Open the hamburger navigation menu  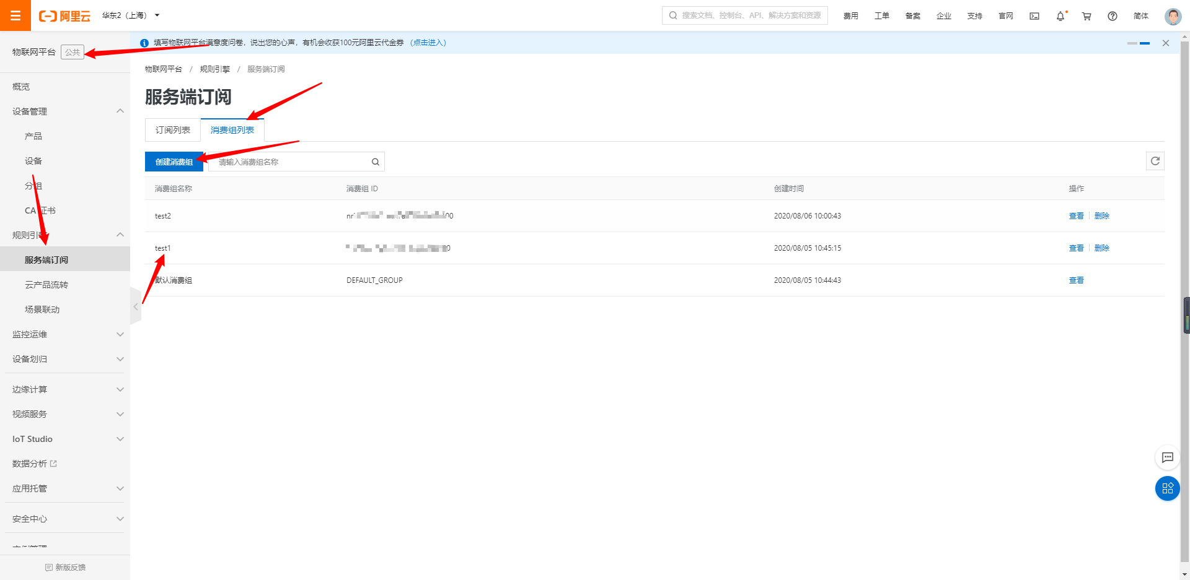tap(15, 15)
